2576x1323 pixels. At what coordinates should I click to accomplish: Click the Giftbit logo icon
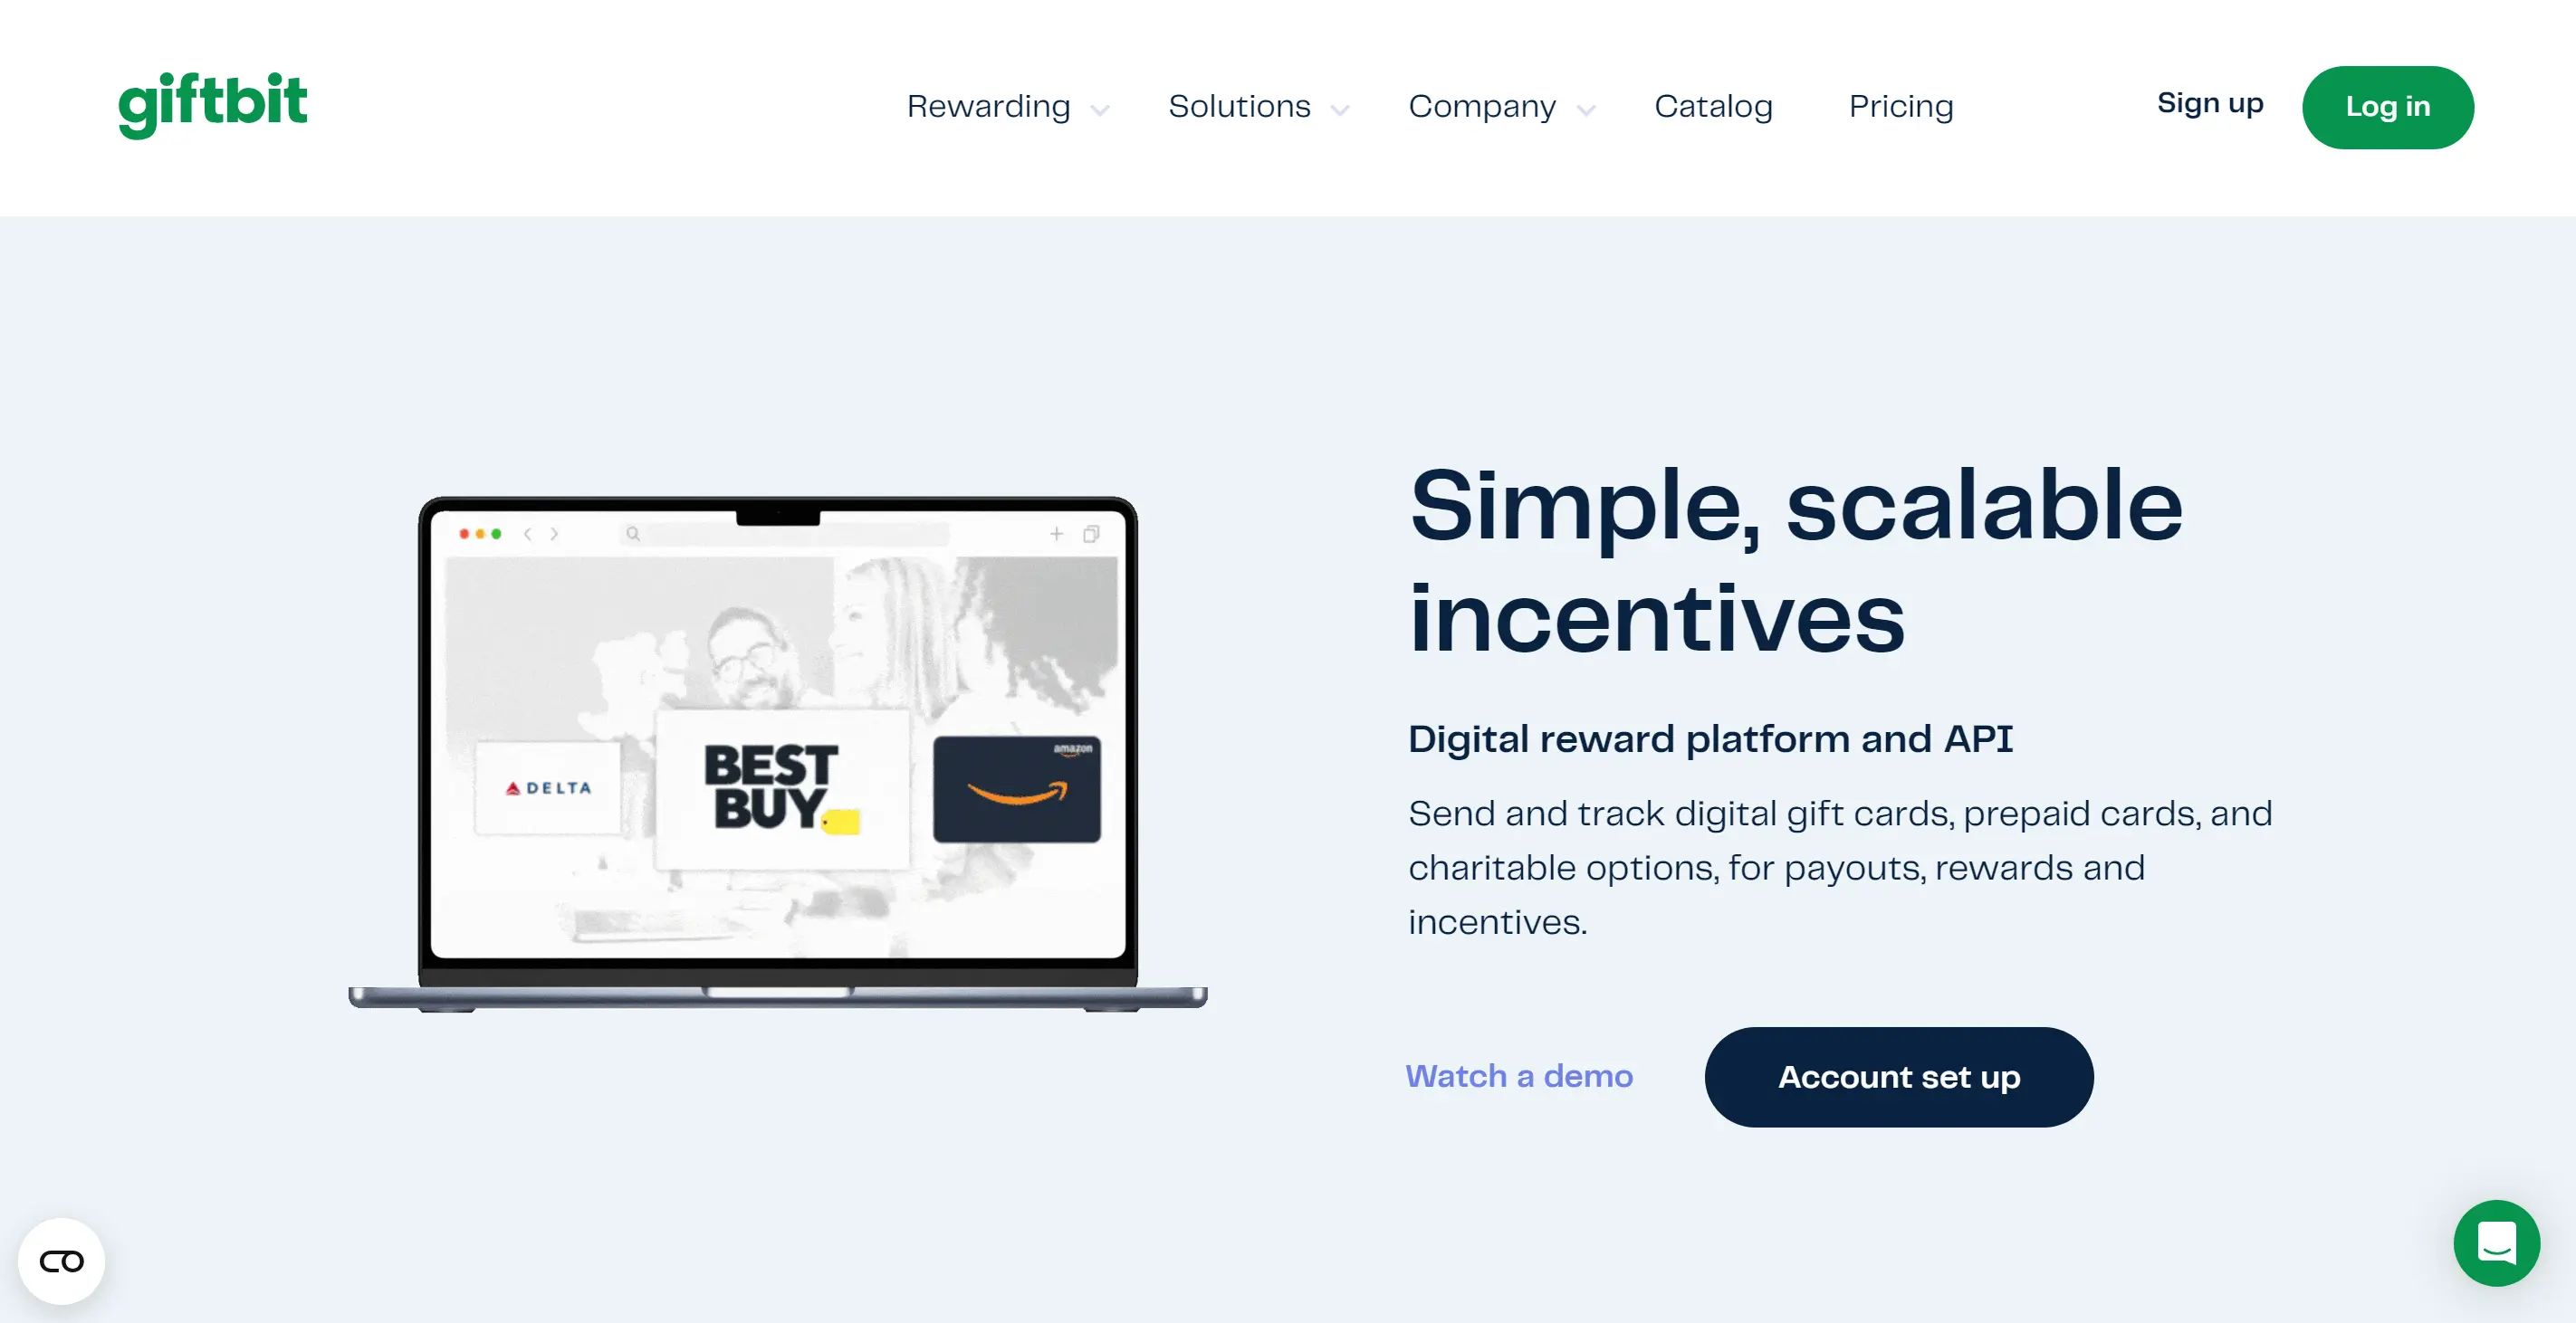click(215, 105)
